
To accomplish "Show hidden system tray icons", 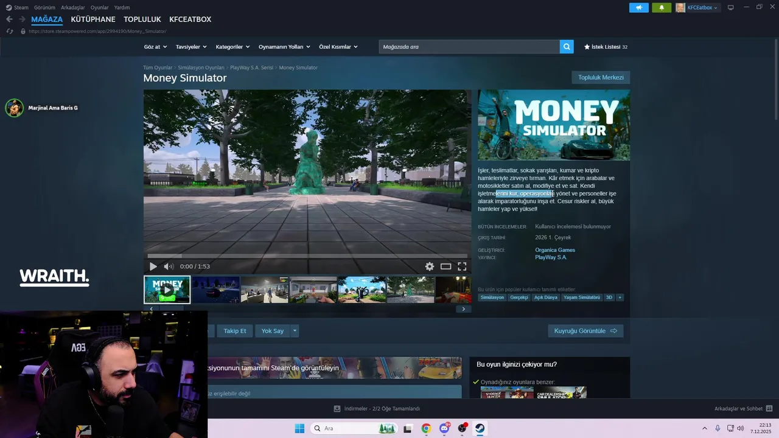I will [x=705, y=428].
